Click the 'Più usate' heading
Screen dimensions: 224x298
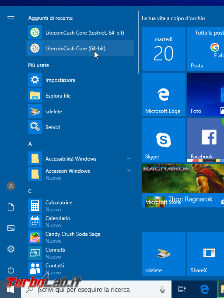(x=38, y=65)
